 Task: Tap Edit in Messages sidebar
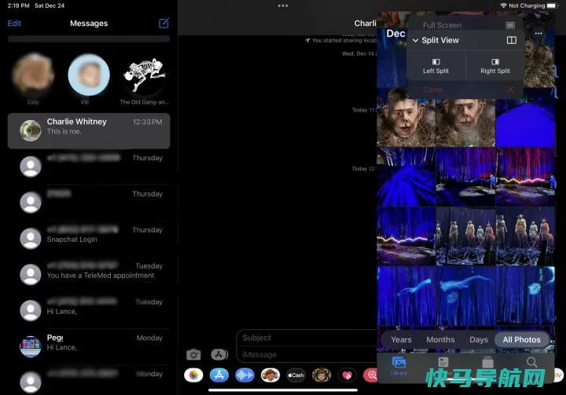tap(14, 23)
